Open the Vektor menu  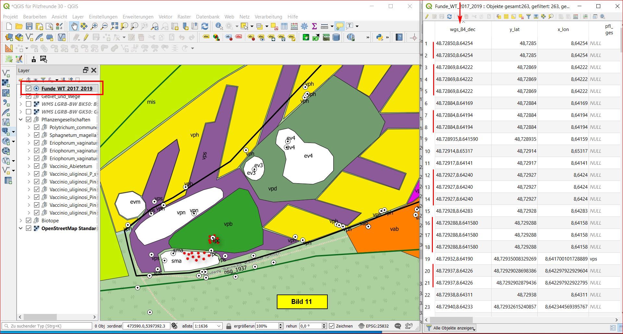pos(165,17)
